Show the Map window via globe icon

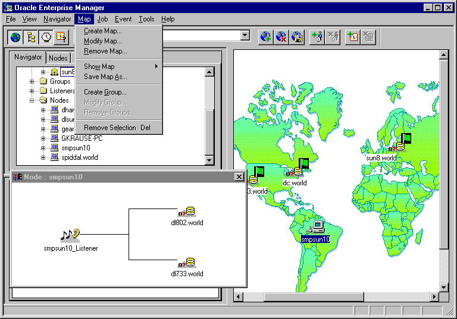click(x=15, y=37)
